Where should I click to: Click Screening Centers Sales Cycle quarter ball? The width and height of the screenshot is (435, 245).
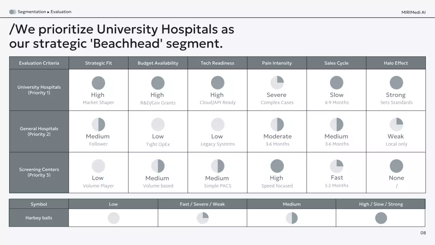click(x=336, y=166)
